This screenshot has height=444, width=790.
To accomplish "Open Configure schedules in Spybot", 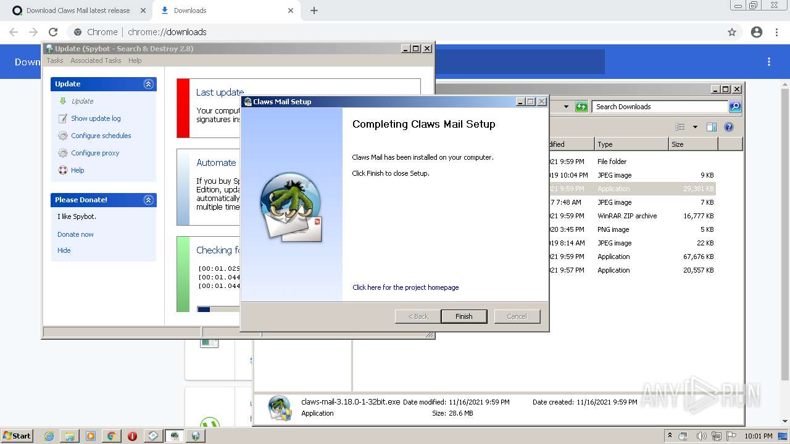I will point(101,136).
